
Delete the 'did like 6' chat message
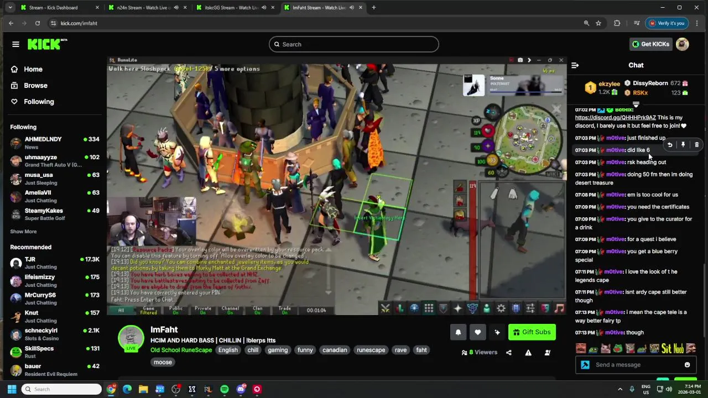click(x=696, y=145)
